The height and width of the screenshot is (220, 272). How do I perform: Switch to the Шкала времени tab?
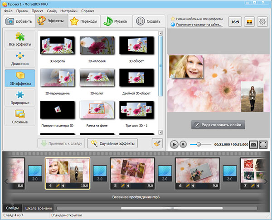(x=39, y=208)
